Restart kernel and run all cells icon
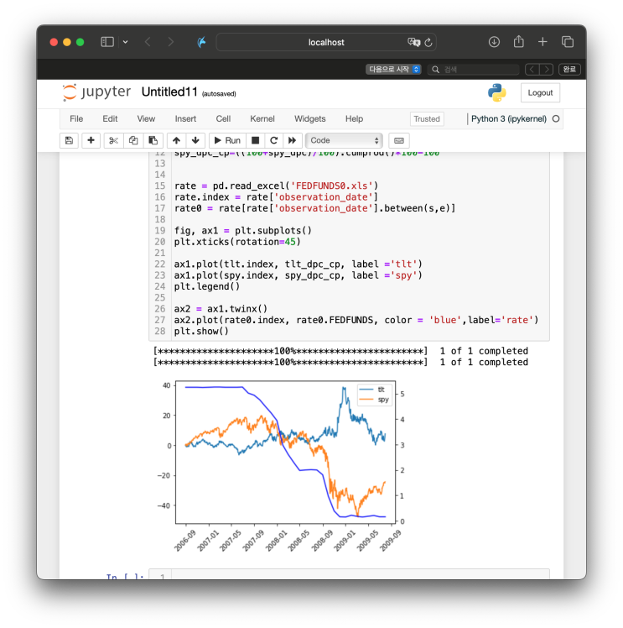Image resolution: width=623 pixels, height=628 pixels. pyautogui.click(x=293, y=140)
